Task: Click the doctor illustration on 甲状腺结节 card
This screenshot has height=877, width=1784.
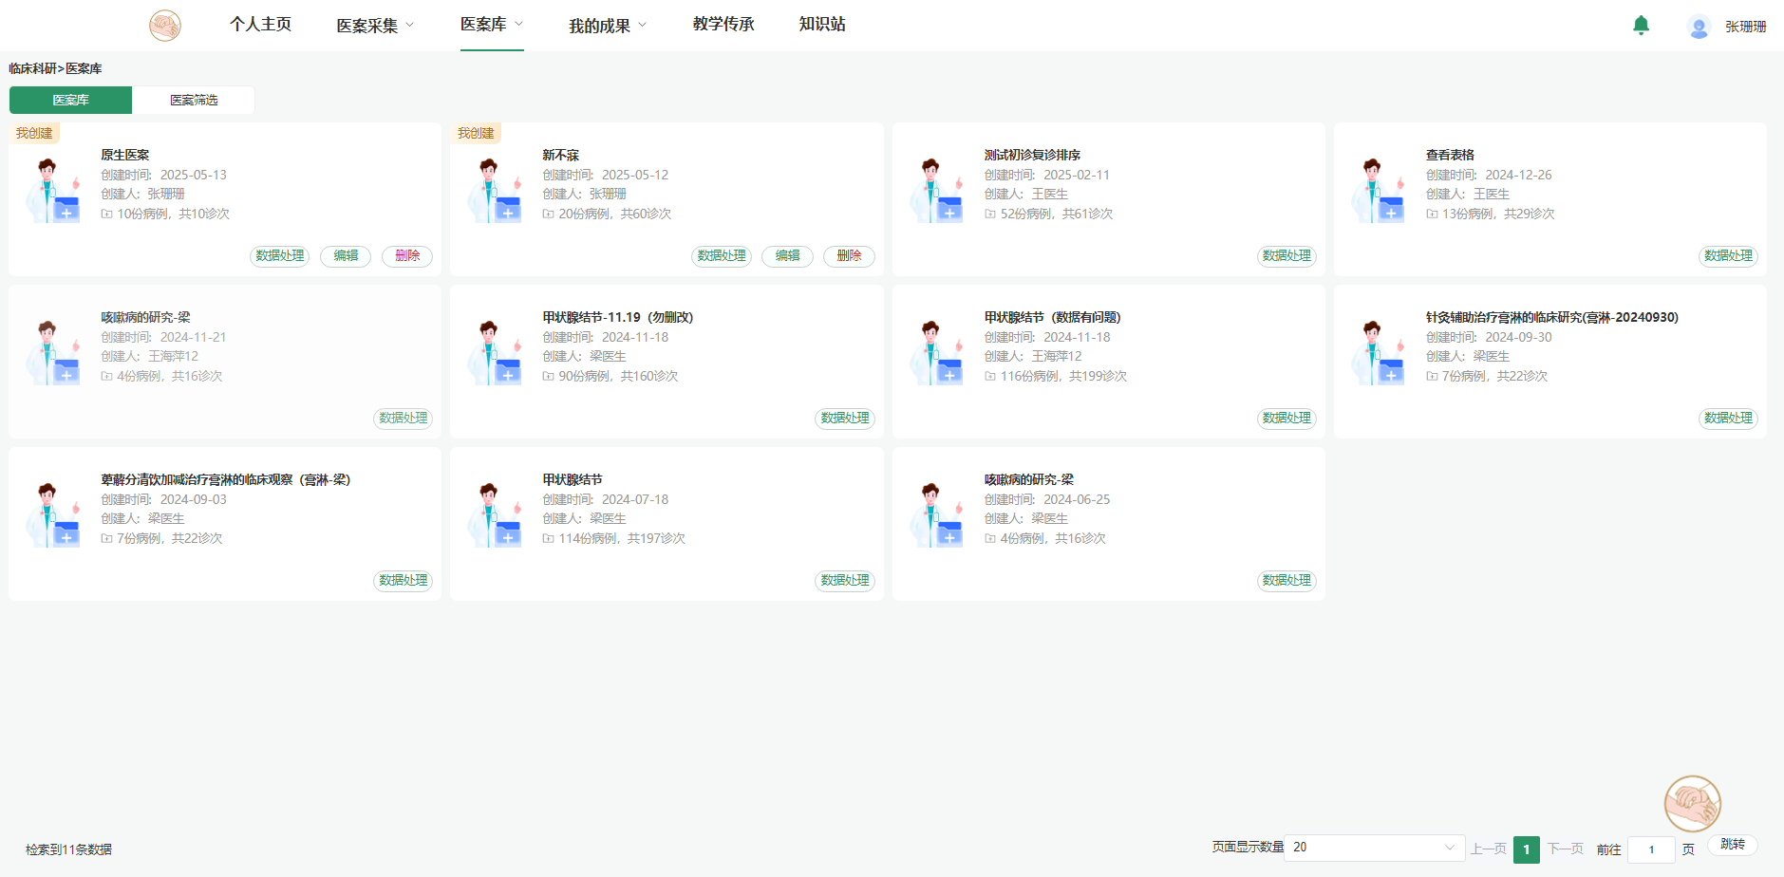Action: click(x=495, y=515)
